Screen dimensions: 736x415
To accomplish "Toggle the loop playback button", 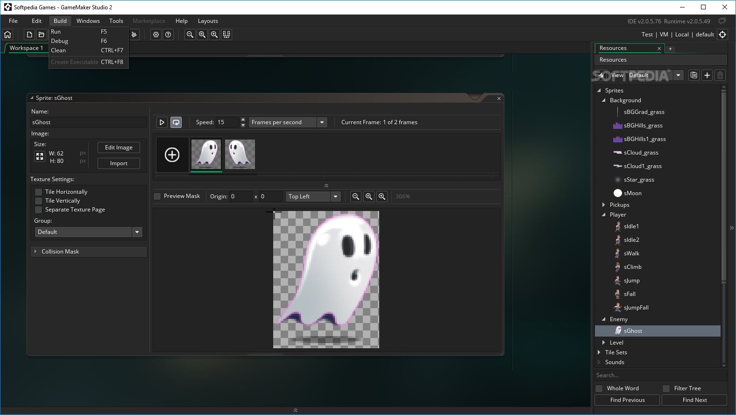I will coord(176,122).
